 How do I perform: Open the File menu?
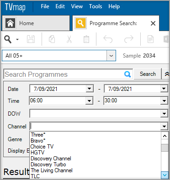click(x=45, y=6)
